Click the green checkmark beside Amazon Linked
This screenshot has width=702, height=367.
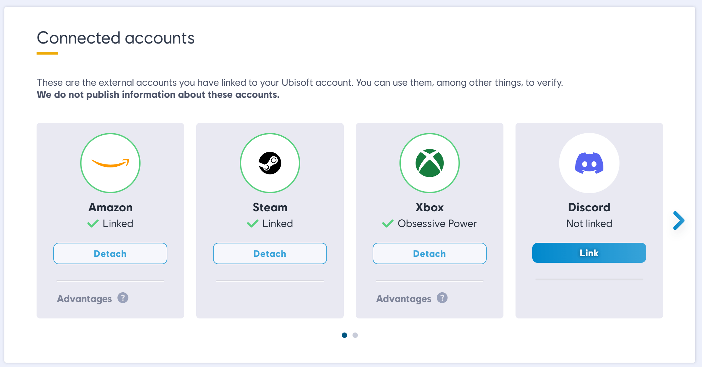click(93, 223)
